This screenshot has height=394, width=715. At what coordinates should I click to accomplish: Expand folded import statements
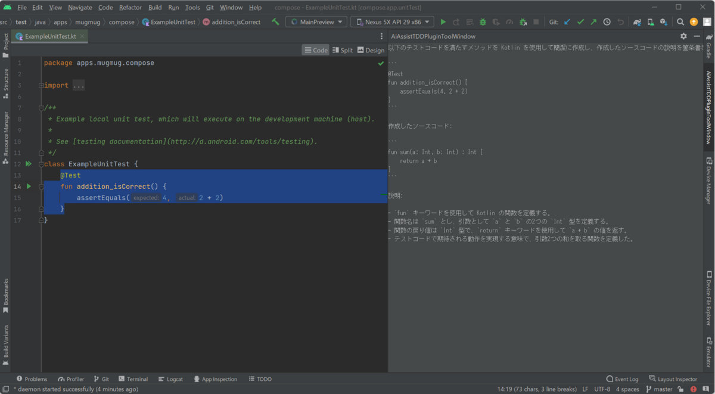click(41, 86)
